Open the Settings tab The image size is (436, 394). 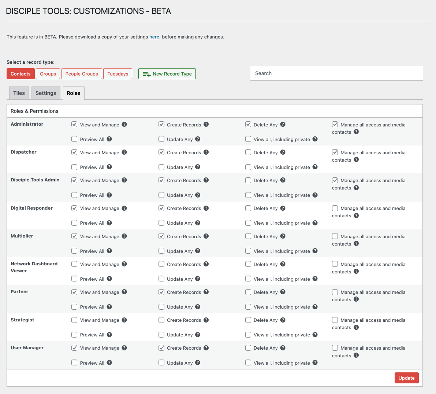pyautogui.click(x=46, y=93)
